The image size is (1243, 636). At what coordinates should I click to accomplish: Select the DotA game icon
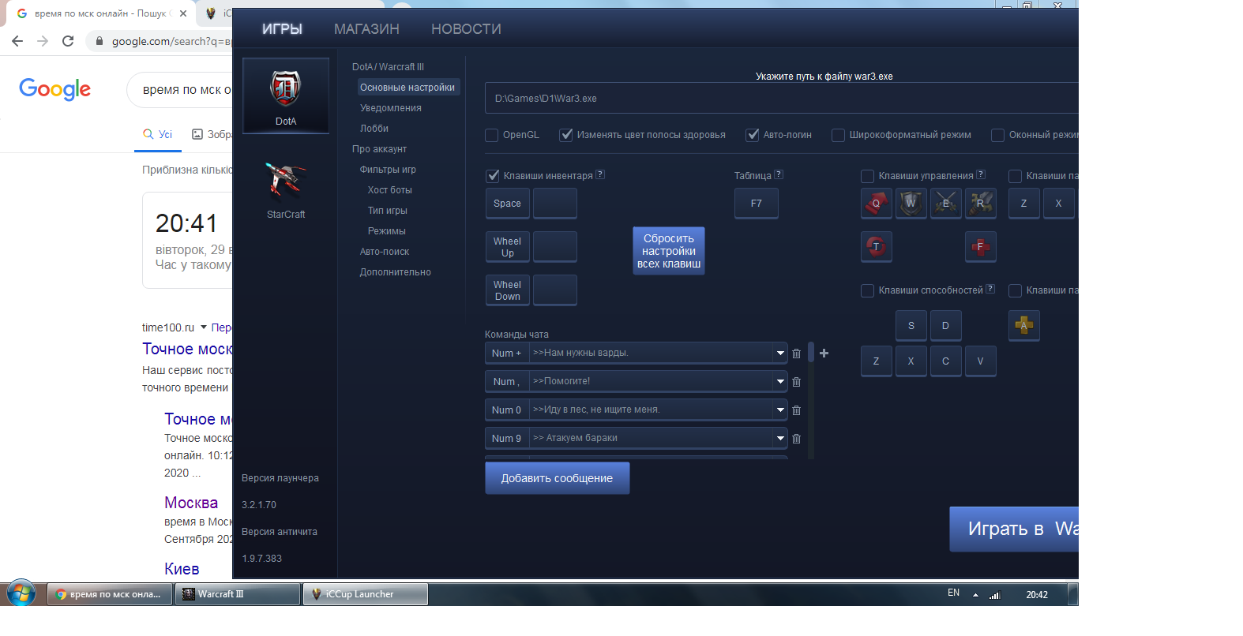pyautogui.click(x=285, y=95)
